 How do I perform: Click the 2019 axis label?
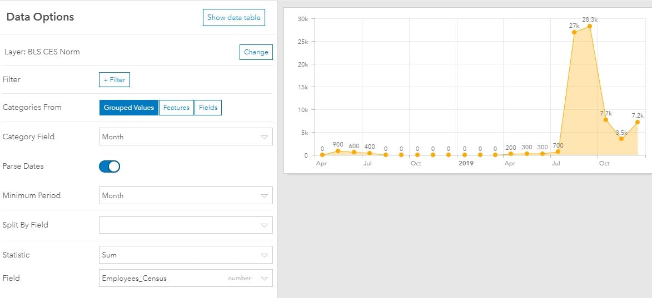(466, 164)
